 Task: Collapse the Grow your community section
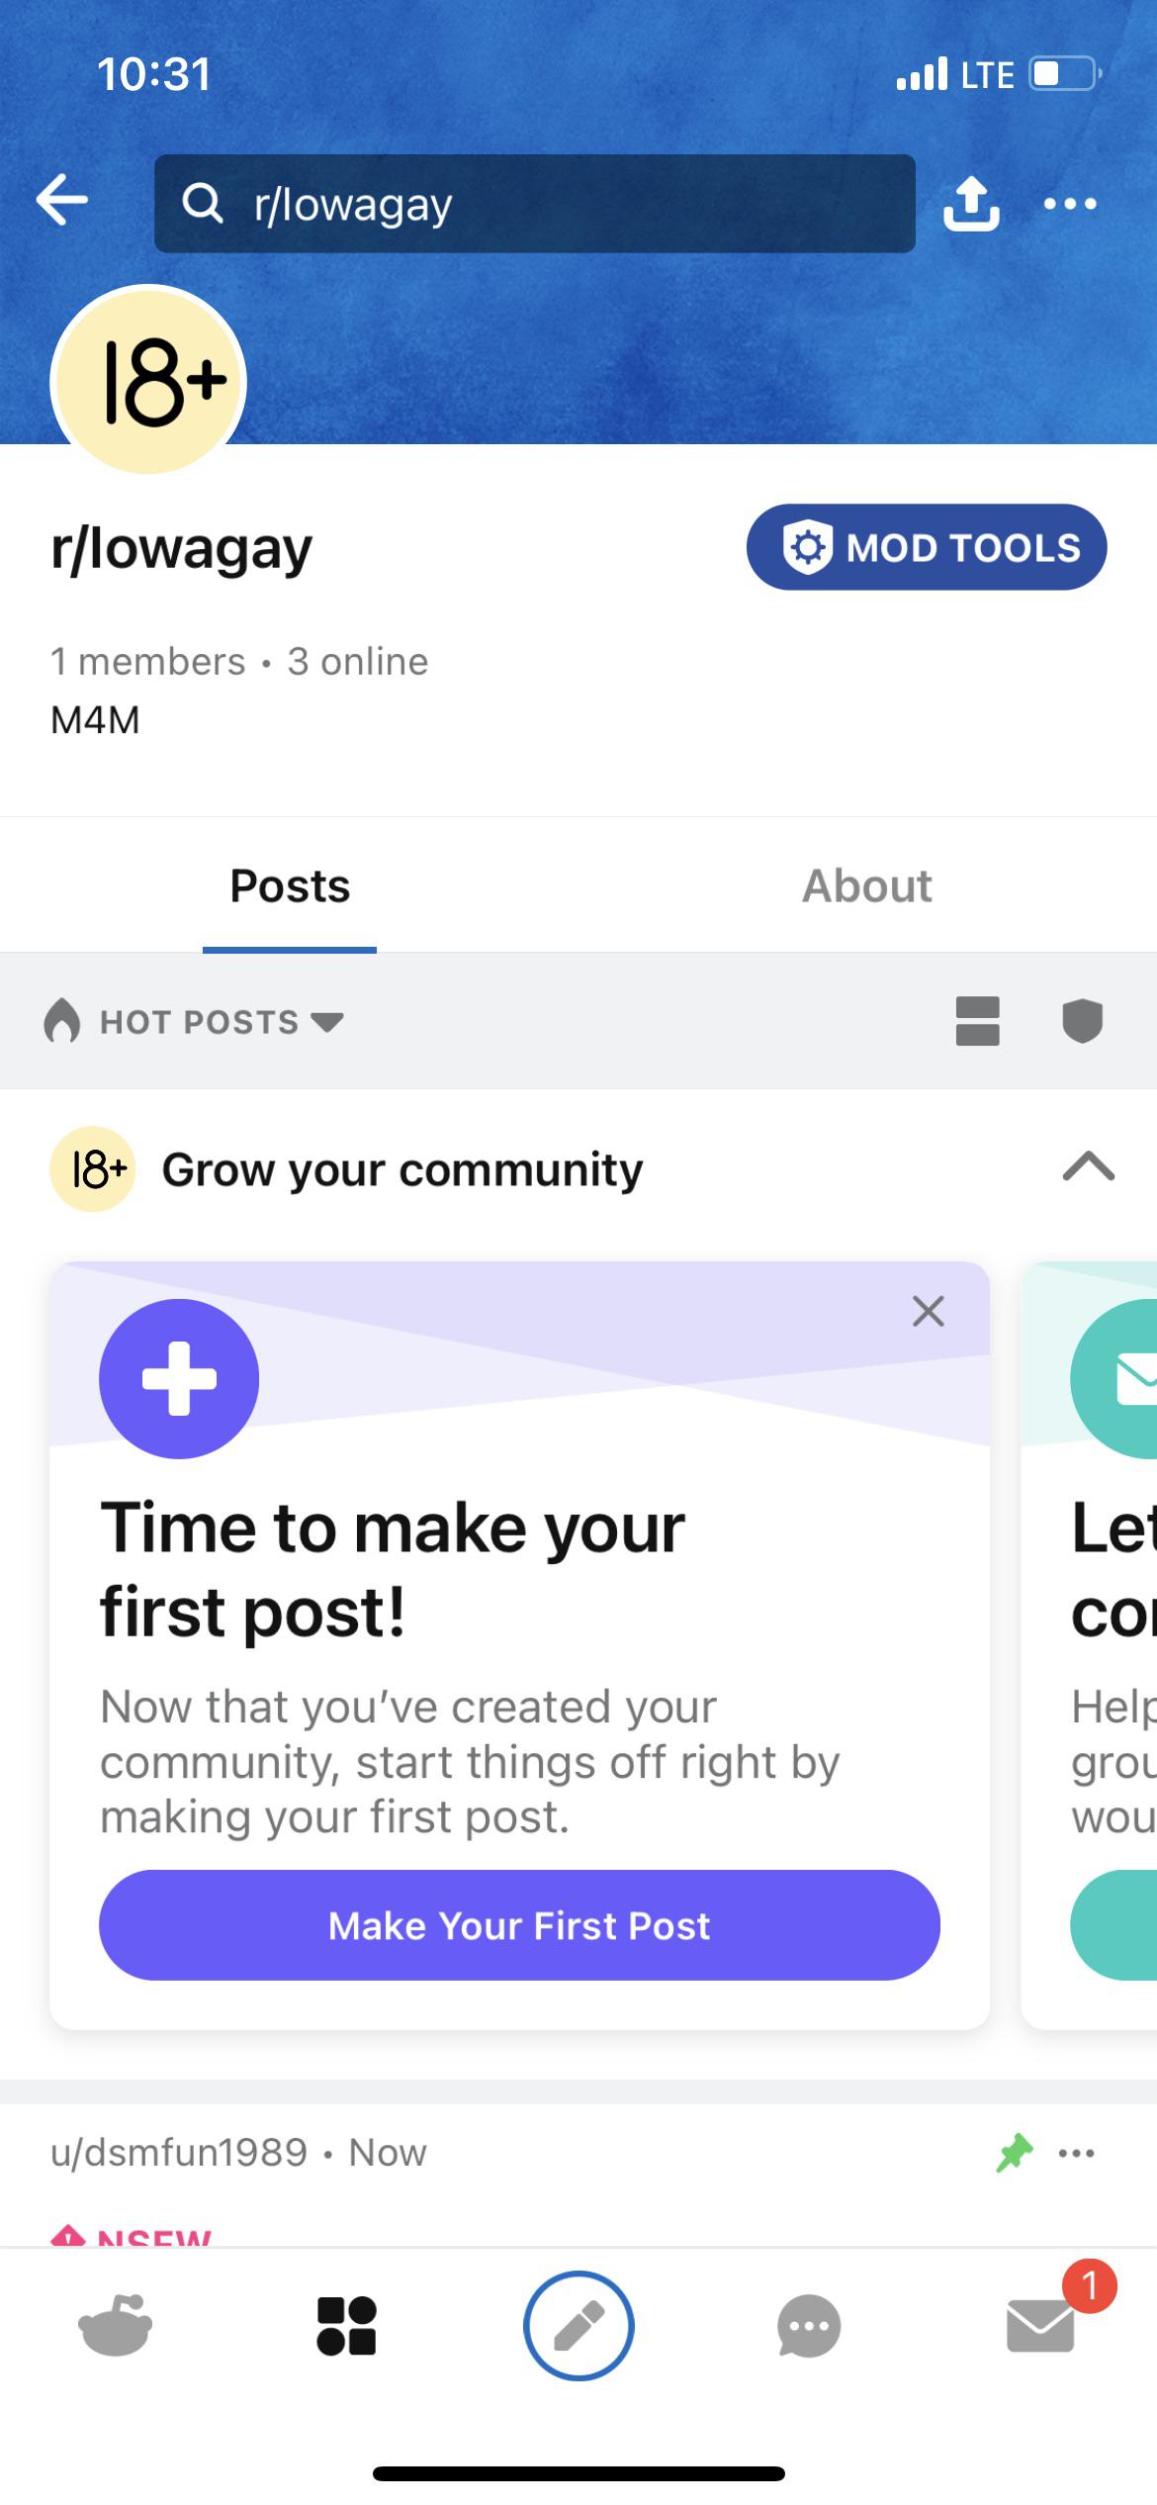[1088, 1168]
